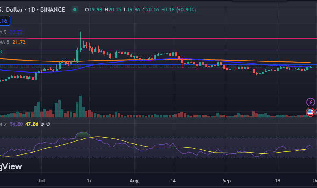Select the blue price box showing .16

(4, 21)
